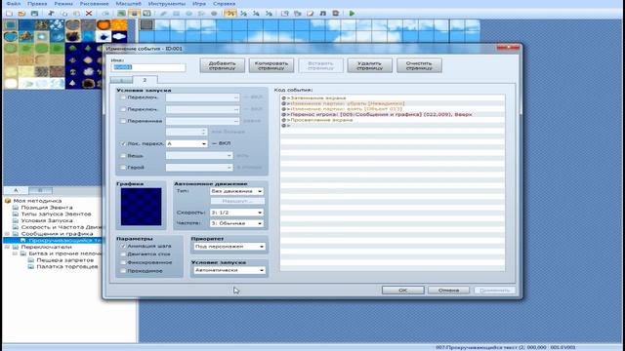Select the Shadow Pen tool
The width and height of the screenshot is (625, 351).
click(x=214, y=13)
